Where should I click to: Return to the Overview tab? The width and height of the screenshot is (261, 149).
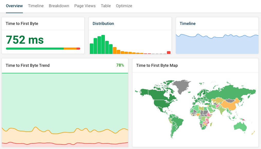click(14, 6)
